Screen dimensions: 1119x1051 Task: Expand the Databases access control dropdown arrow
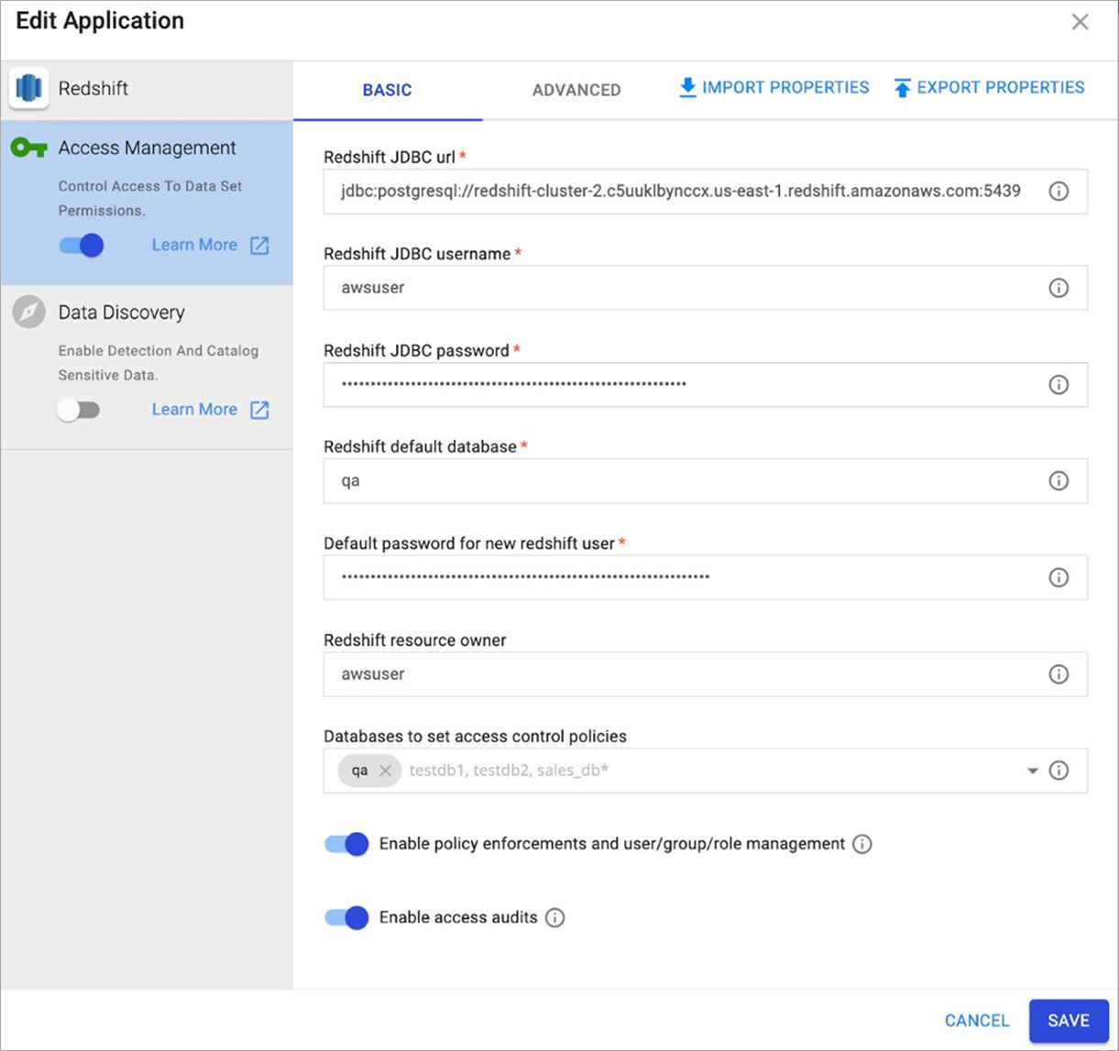(x=1033, y=772)
